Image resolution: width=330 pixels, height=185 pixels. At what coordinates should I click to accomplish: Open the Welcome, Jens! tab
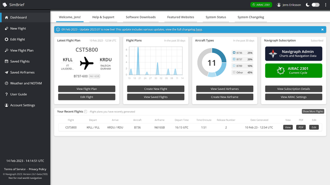click(x=70, y=17)
